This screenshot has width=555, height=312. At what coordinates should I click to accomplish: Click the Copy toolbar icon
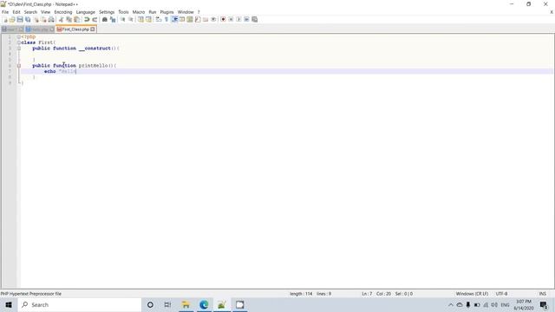point(69,19)
